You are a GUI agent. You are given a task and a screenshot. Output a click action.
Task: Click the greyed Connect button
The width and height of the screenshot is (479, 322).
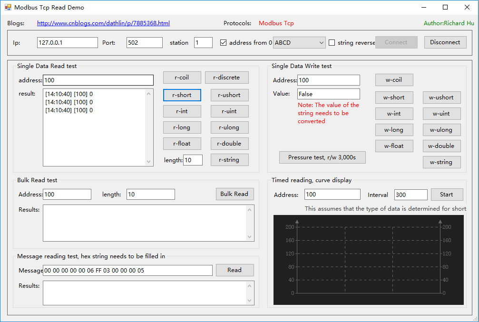(396, 42)
